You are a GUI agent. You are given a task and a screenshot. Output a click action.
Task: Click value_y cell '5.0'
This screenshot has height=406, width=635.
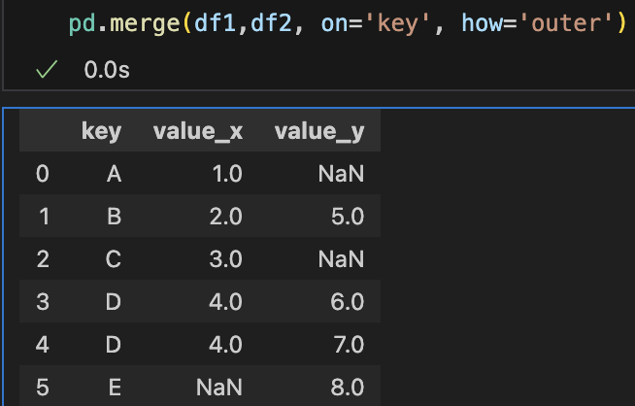pyautogui.click(x=348, y=217)
